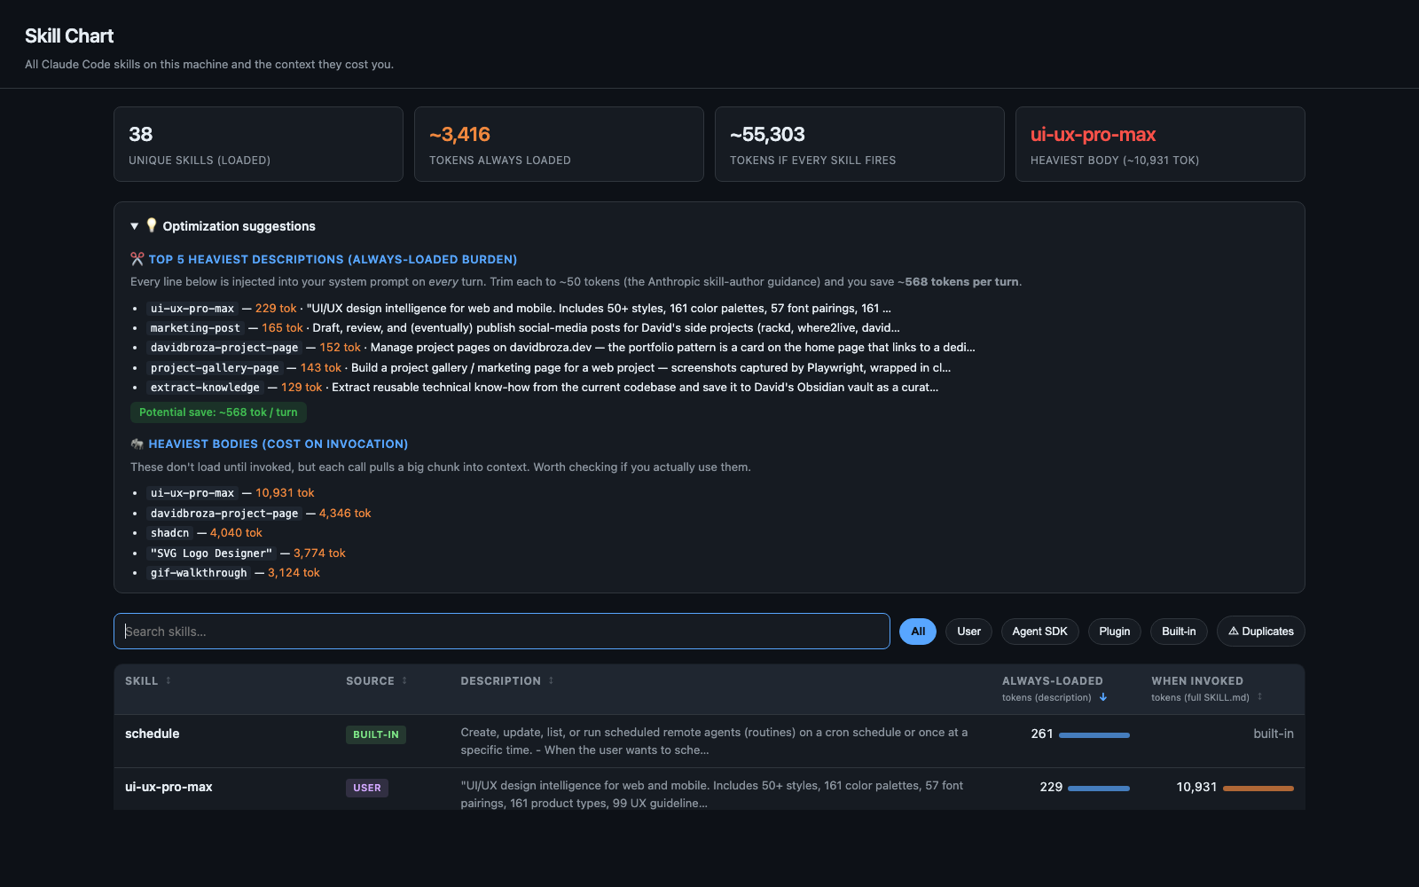Click the ui-ux-pro-max heaviest body card

[x=1160, y=145]
